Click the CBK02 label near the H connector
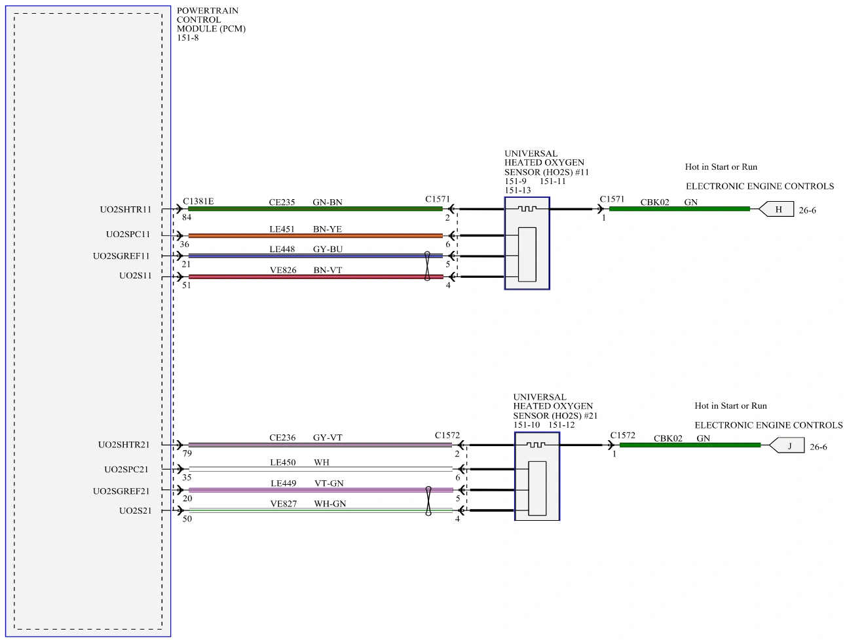 click(655, 202)
